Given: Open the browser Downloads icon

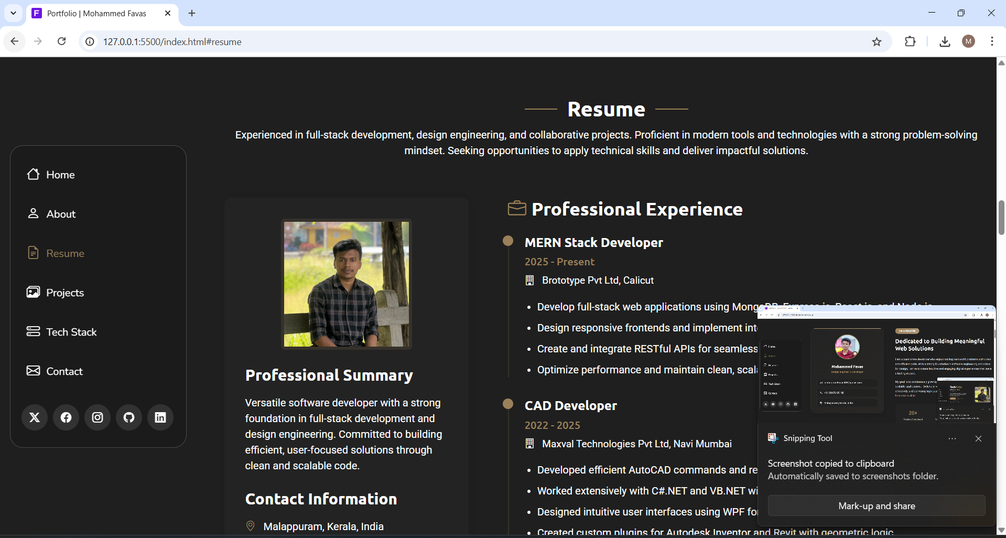Looking at the screenshot, I should [x=945, y=42].
